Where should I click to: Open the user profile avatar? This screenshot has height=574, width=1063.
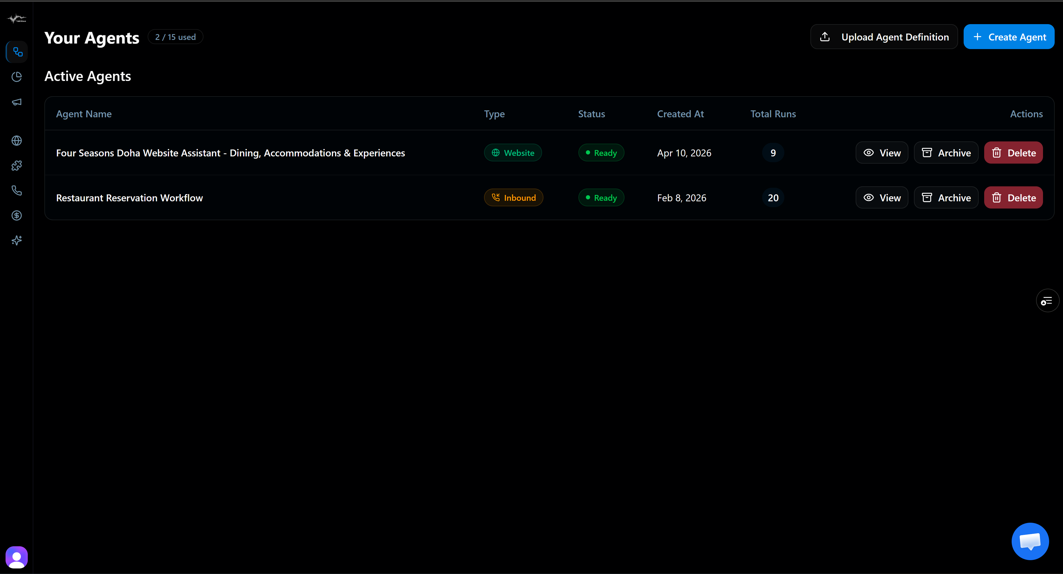tap(16, 558)
